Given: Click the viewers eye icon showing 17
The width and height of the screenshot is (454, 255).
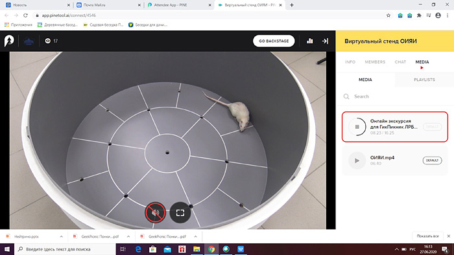Looking at the screenshot, I should (48, 41).
